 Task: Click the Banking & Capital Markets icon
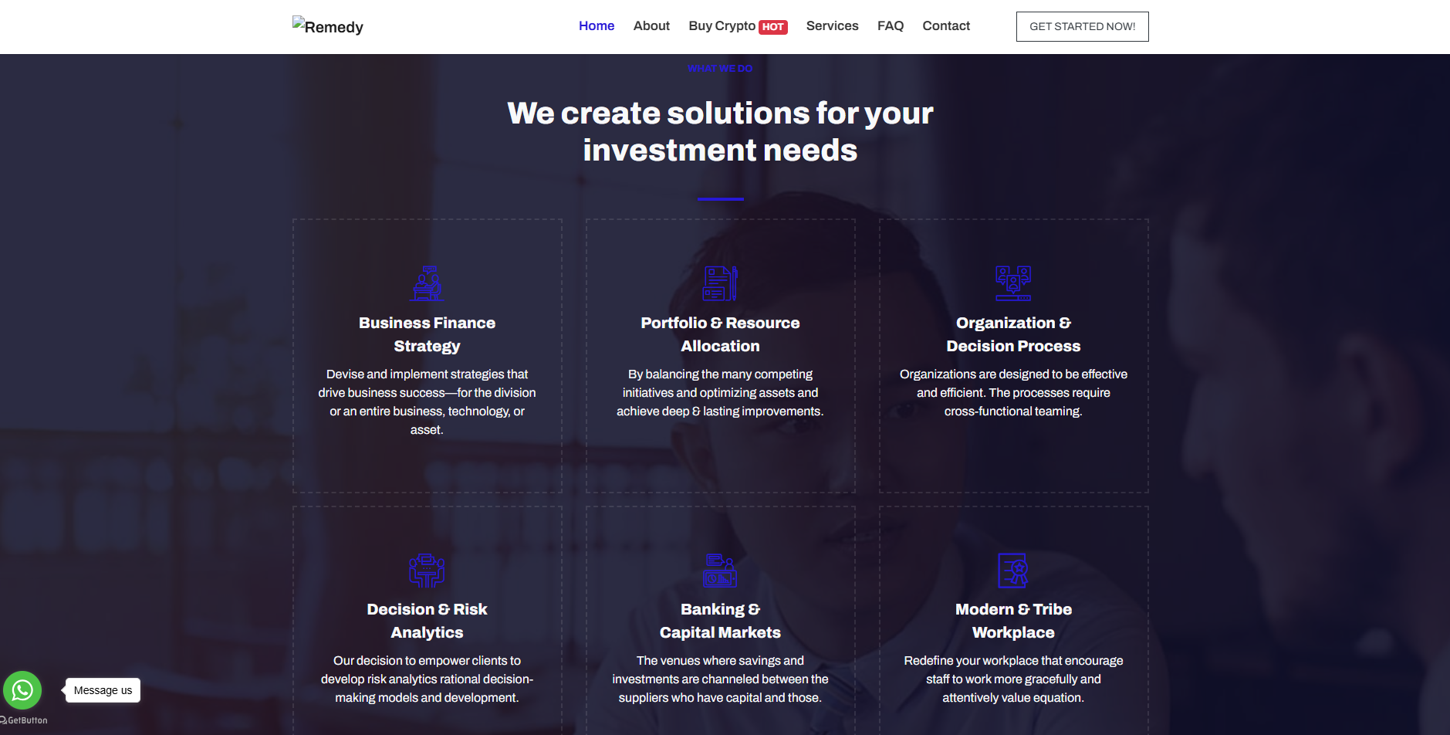(720, 571)
